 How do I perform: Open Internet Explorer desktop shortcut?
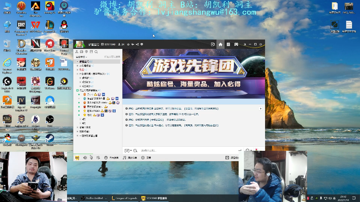(x=7, y=66)
